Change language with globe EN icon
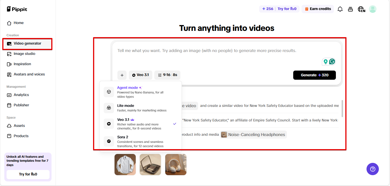The width and height of the screenshot is (390, 186). point(361,9)
